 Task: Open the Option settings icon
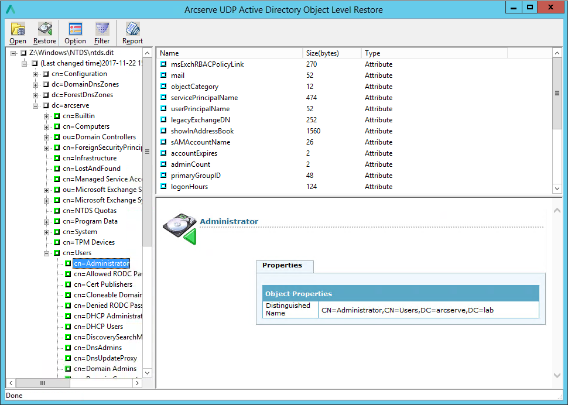[x=76, y=29]
